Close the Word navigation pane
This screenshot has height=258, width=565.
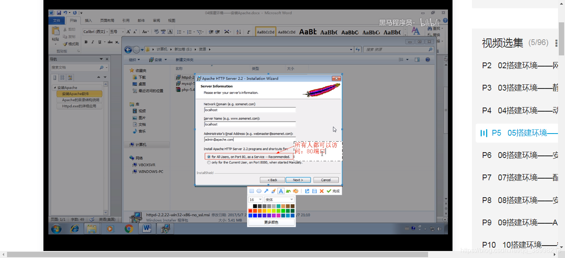click(107, 59)
